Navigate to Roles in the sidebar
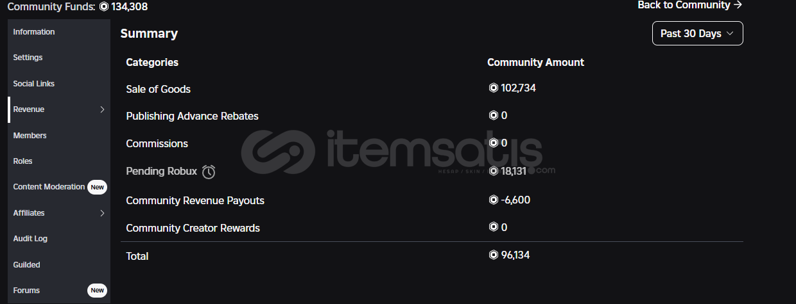 click(23, 161)
